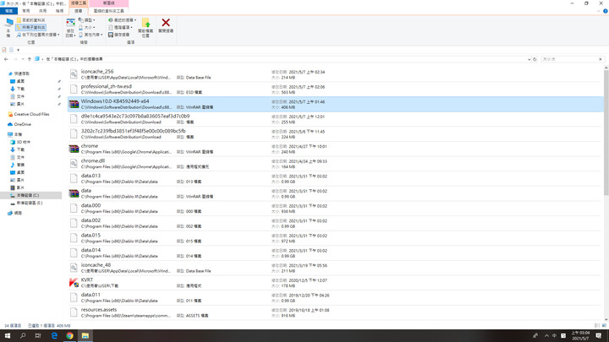Open taskbar search magnifier
The image size is (609, 342).
(23, 336)
